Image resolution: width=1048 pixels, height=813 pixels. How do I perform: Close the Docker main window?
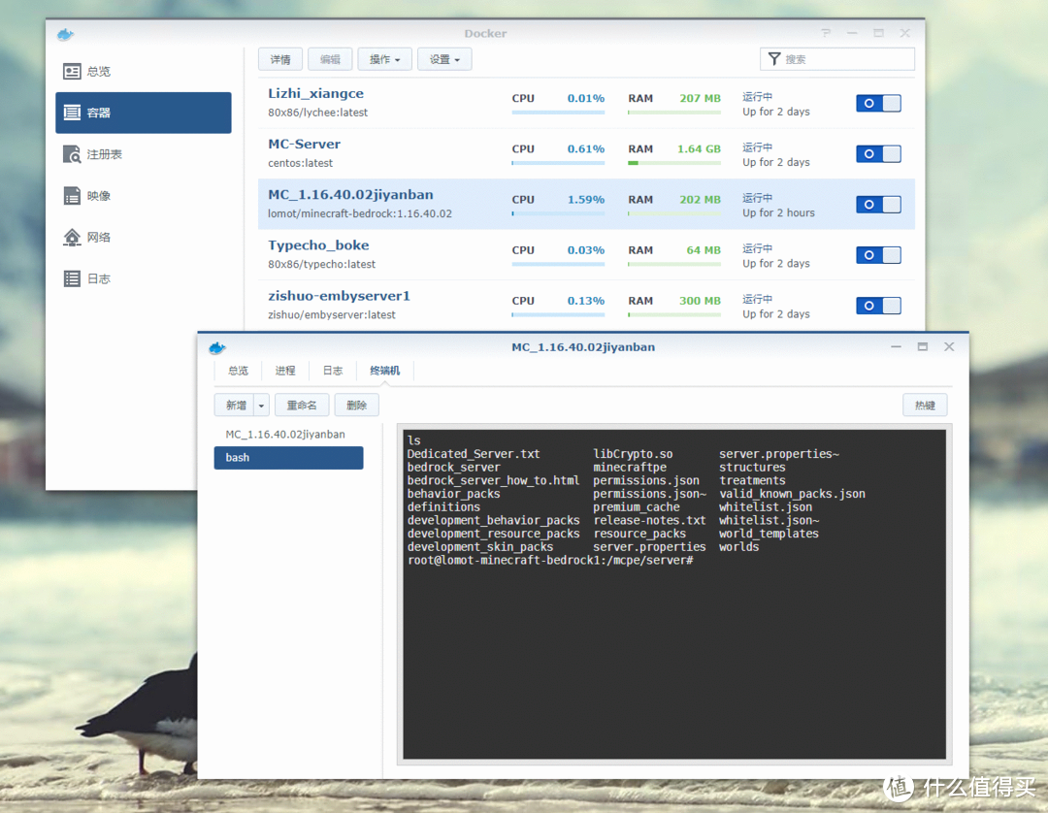(905, 33)
